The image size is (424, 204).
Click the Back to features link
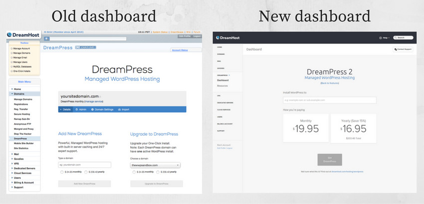330,83
